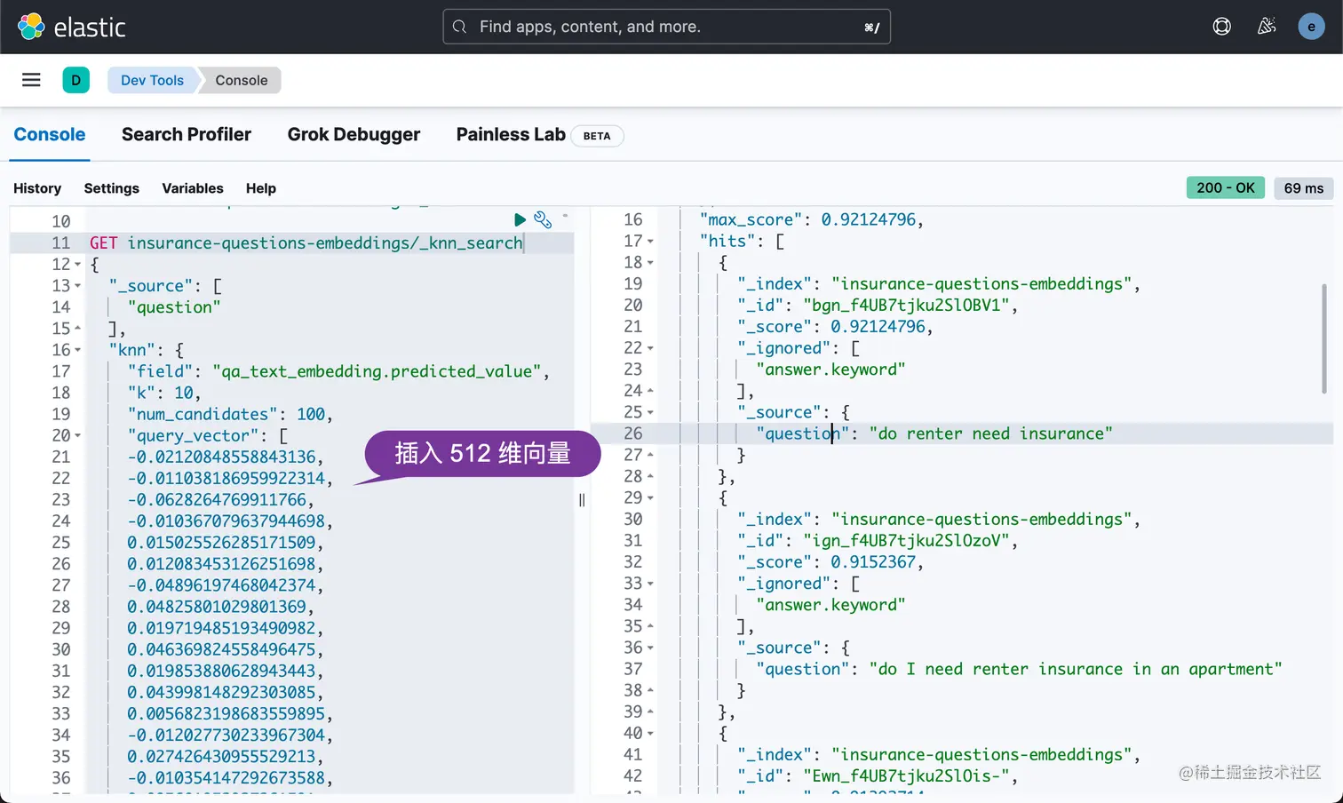Collapse _ignored fold at response line 33

coord(650,584)
